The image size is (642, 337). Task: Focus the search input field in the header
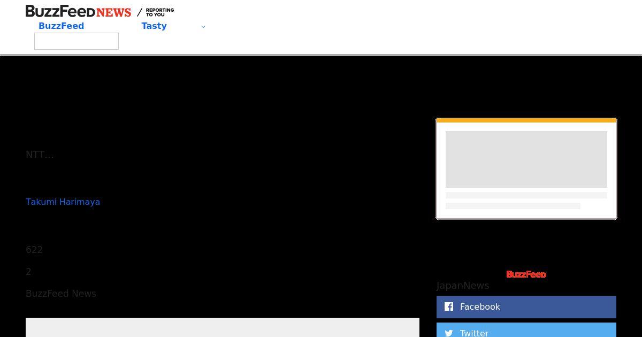[x=77, y=41]
